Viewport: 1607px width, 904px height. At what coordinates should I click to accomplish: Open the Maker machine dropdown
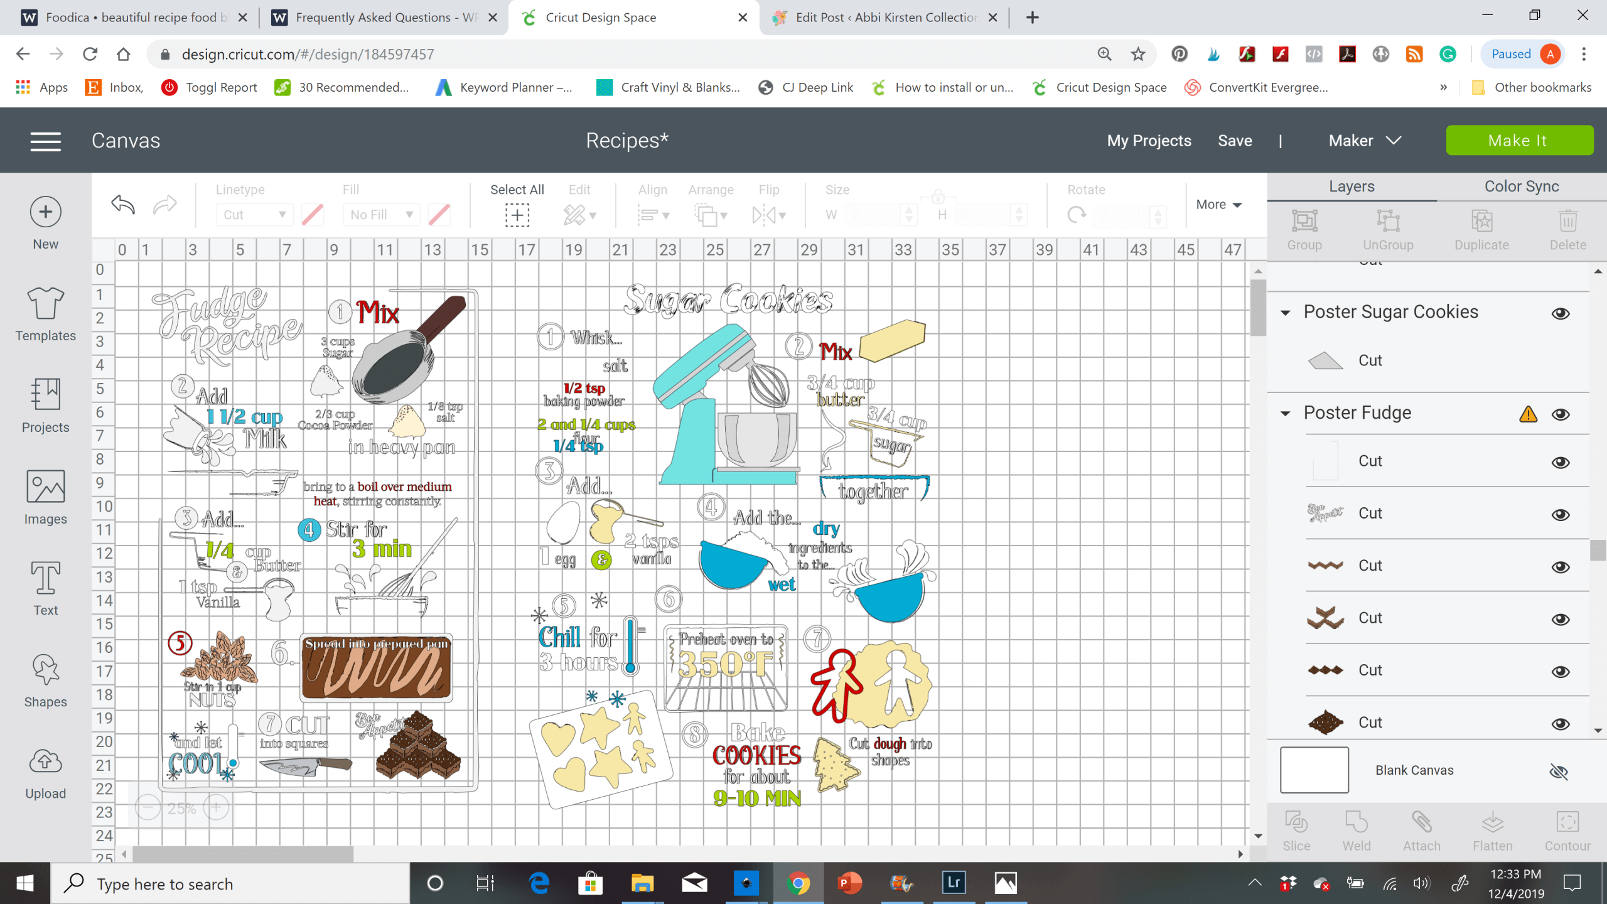pyautogui.click(x=1365, y=141)
